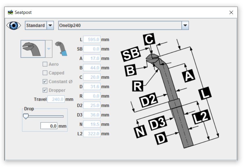The height and width of the screenshot is (167, 244).
Task: Expand the OneUp240 model dropdown
Action: [x=185, y=25]
